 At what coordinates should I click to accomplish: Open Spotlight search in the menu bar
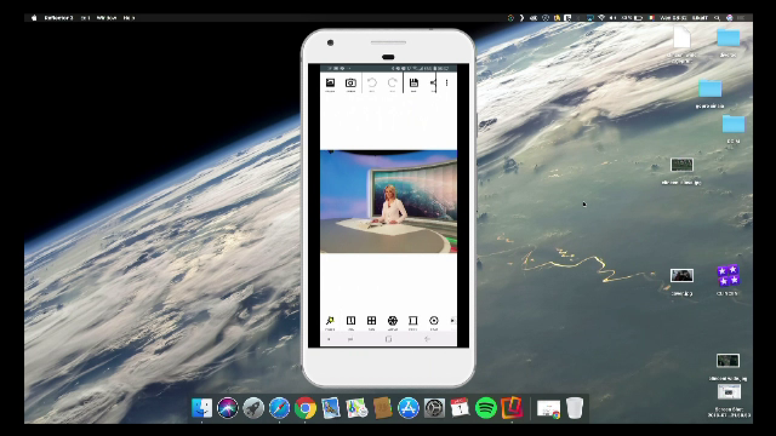pyautogui.click(x=717, y=18)
